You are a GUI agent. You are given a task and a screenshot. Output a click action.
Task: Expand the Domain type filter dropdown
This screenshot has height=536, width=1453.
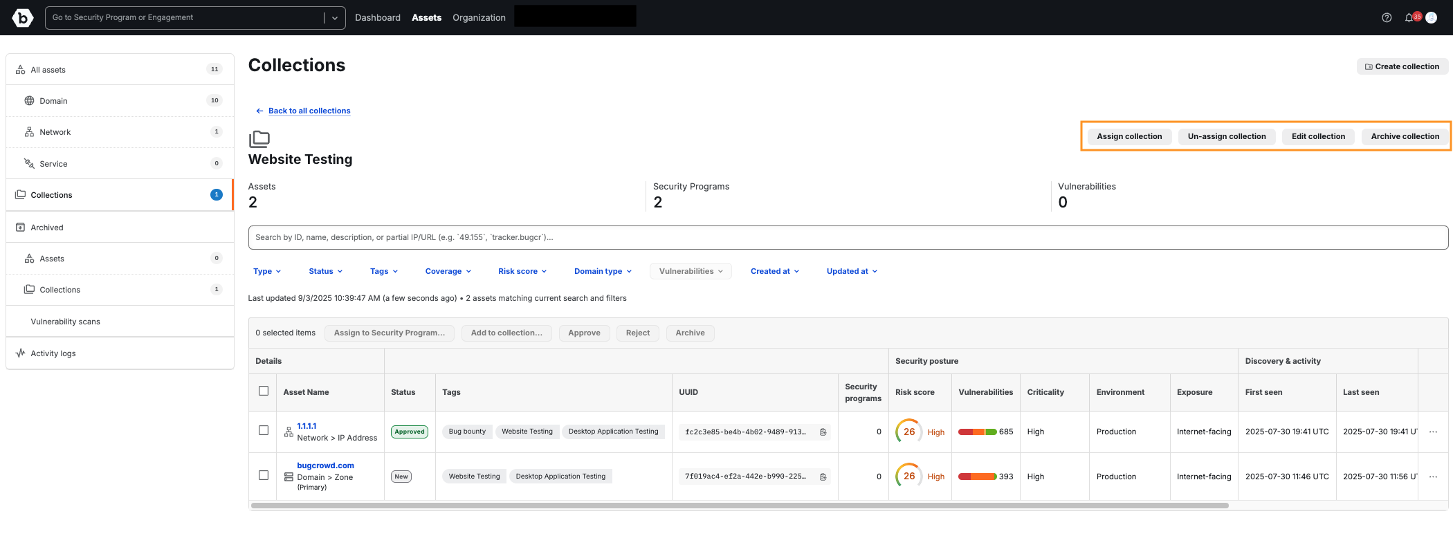[x=603, y=271]
